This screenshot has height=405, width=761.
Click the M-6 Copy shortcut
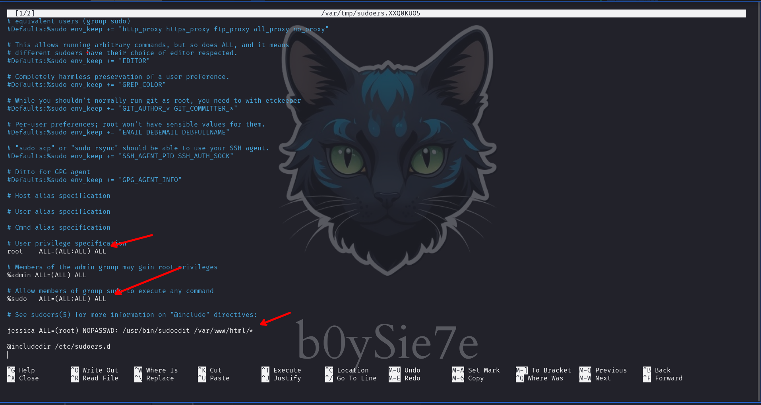[x=468, y=378]
